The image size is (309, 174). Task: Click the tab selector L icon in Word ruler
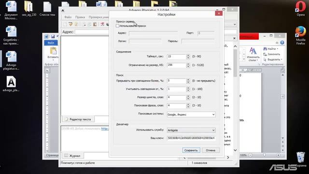(x=47, y=70)
